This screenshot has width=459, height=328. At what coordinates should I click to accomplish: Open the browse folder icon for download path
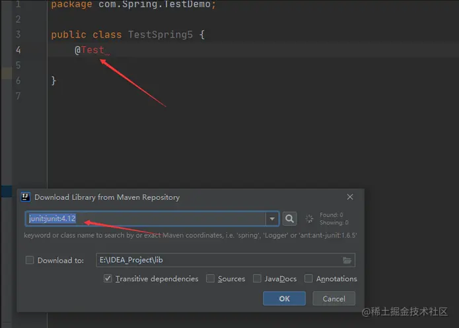[x=347, y=260]
